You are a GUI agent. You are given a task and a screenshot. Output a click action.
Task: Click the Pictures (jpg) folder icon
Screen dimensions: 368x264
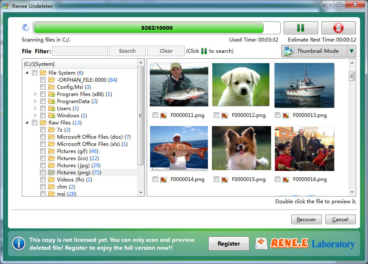(x=52, y=166)
